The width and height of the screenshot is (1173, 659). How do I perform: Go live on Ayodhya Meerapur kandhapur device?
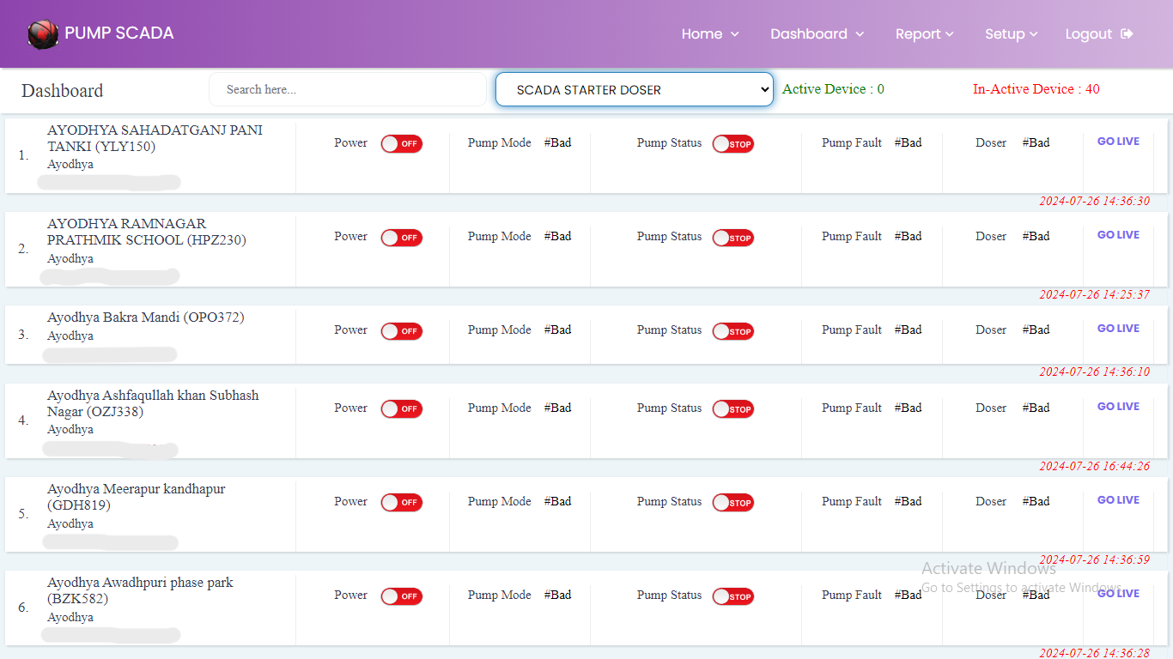point(1118,500)
